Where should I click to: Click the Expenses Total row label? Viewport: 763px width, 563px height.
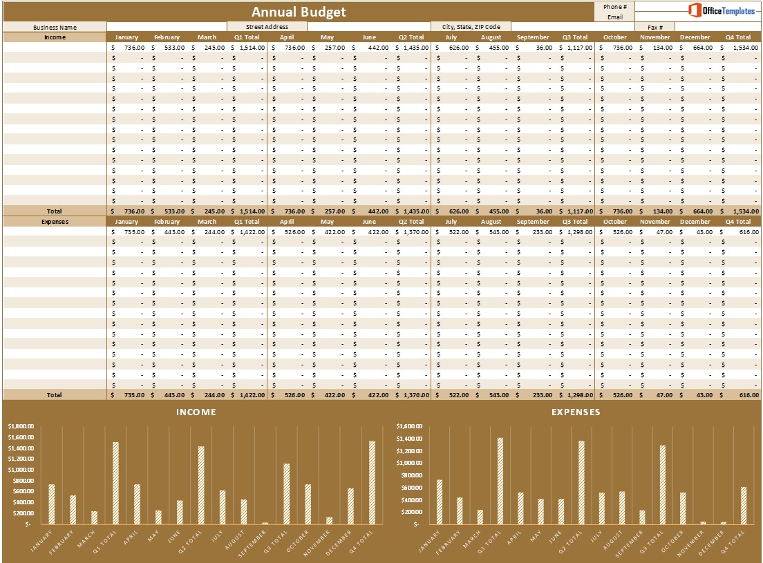[x=55, y=395]
